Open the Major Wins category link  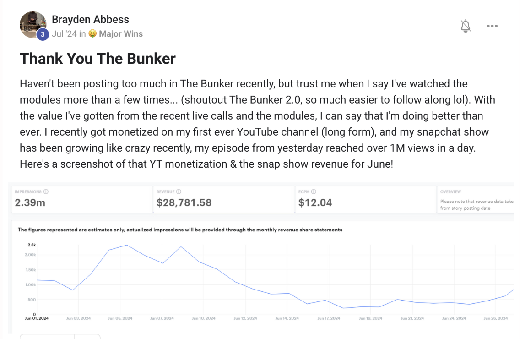[121, 34]
